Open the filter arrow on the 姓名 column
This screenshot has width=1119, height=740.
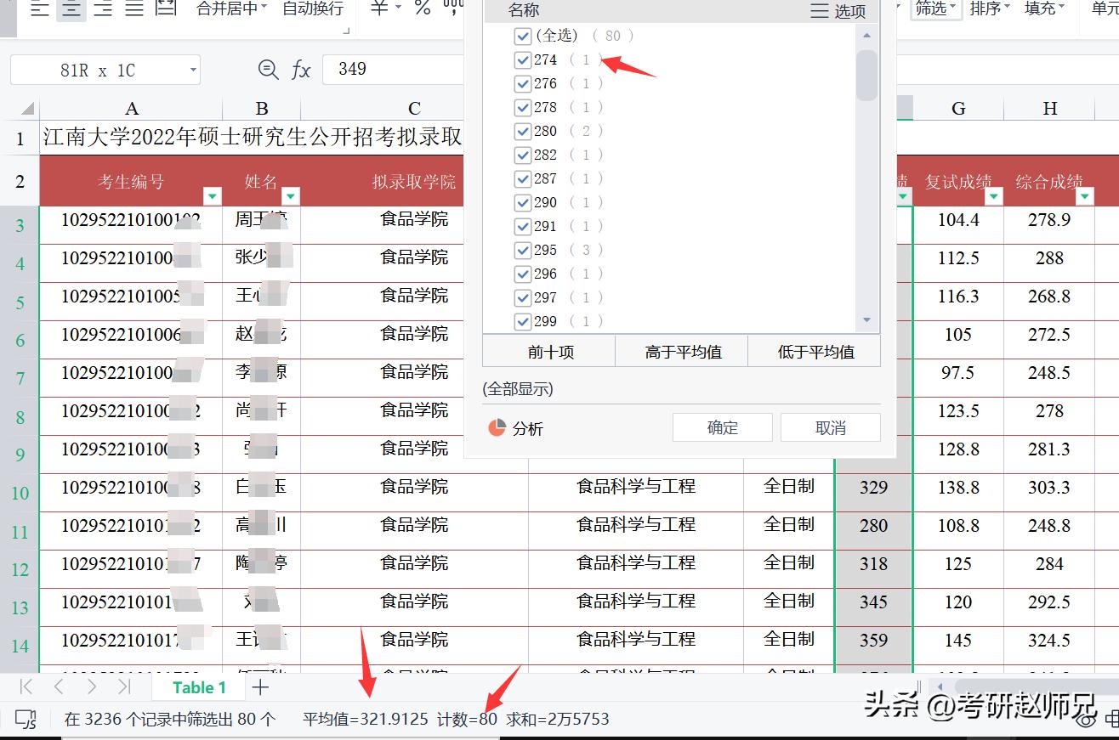point(290,195)
